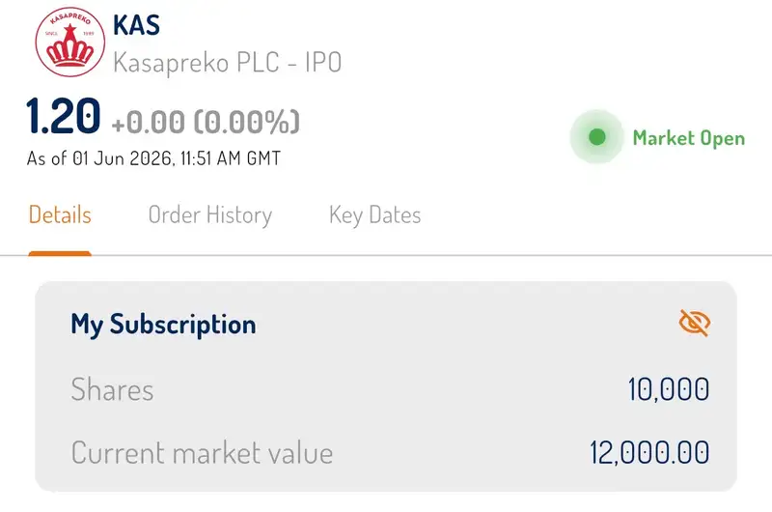
Task: Click the Kasapreko crown logo
Action: pyautogui.click(x=69, y=42)
